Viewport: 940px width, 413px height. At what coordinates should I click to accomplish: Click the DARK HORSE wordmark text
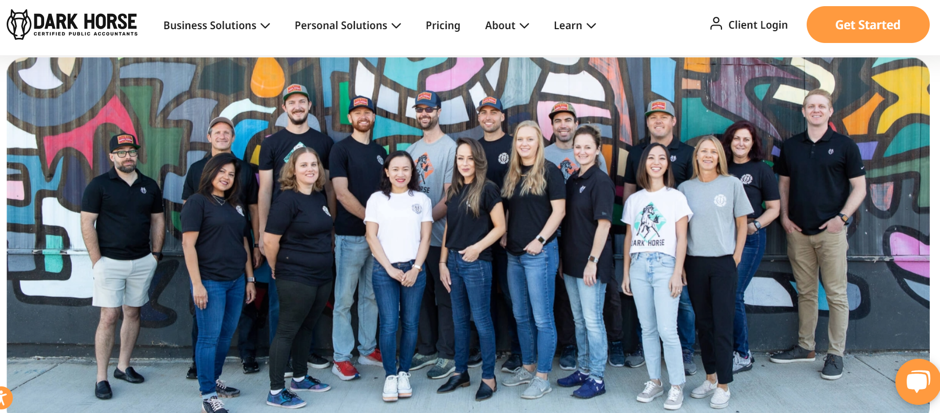click(x=85, y=21)
